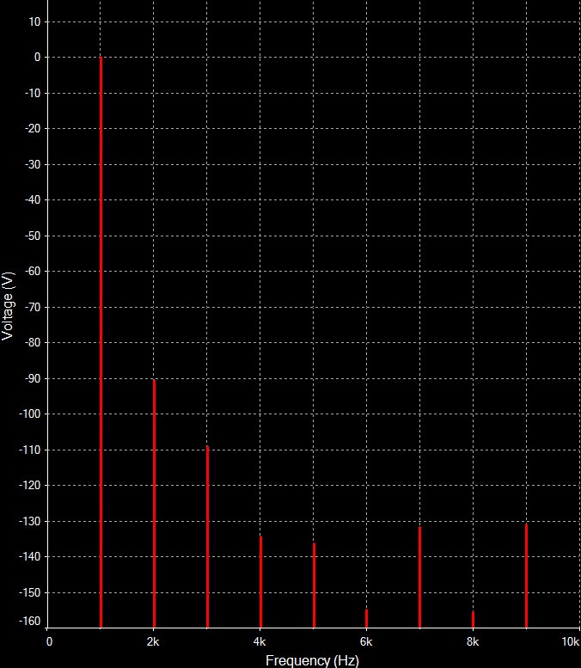Click the 7 kHz red harmonic bar
The image size is (581, 668).
click(x=419, y=577)
